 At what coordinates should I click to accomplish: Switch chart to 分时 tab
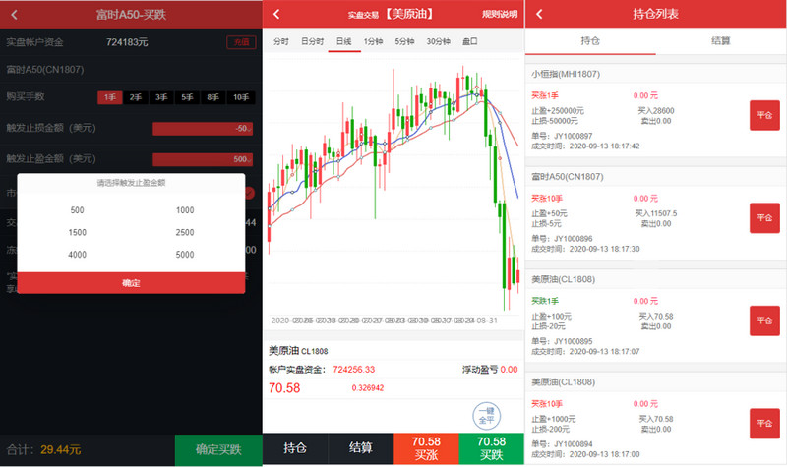(281, 41)
